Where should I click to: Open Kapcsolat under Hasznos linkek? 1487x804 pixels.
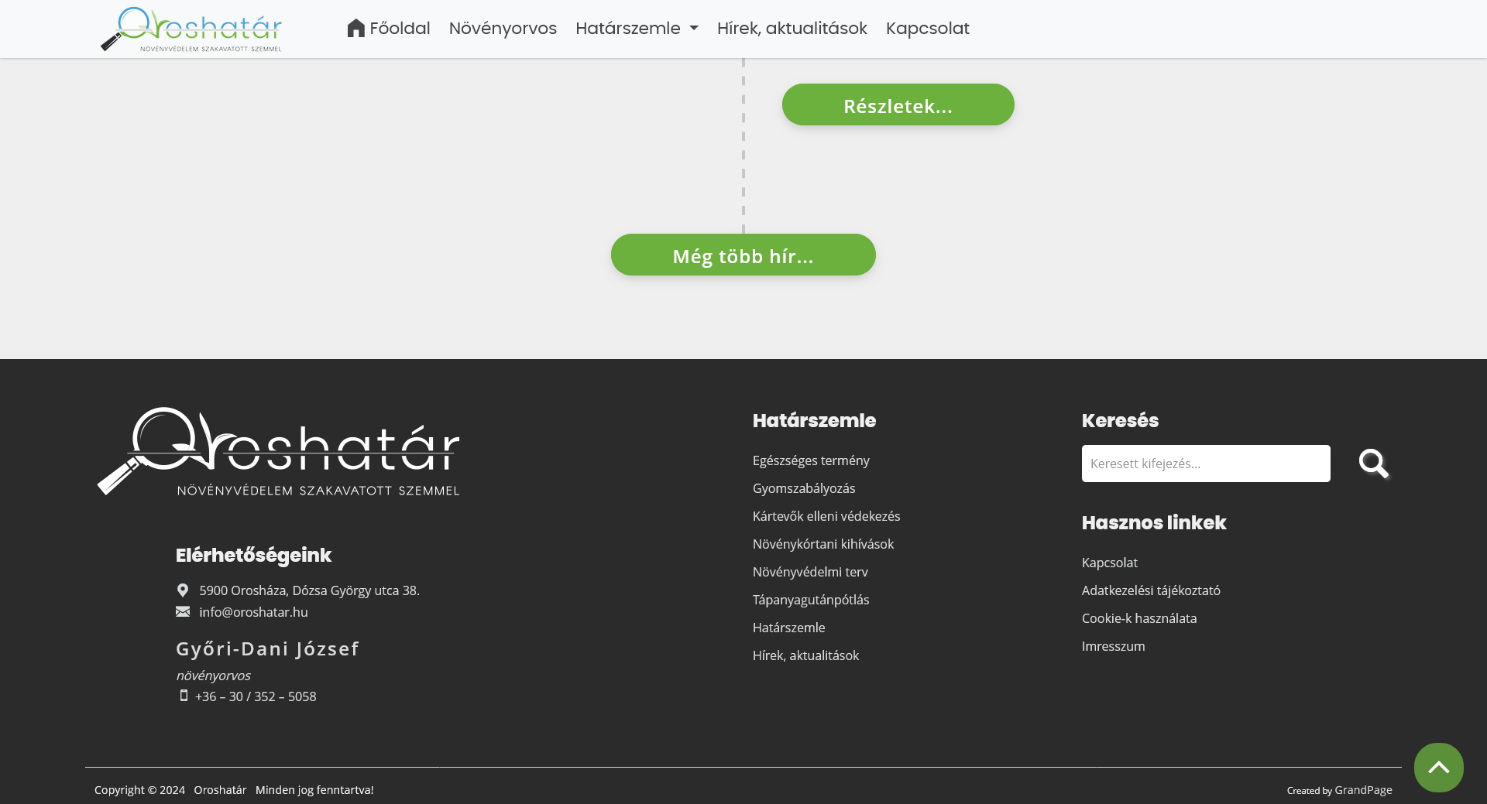coord(1110,563)
